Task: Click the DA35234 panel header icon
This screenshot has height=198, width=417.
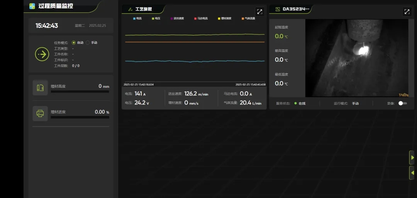Action: (277, 9)
